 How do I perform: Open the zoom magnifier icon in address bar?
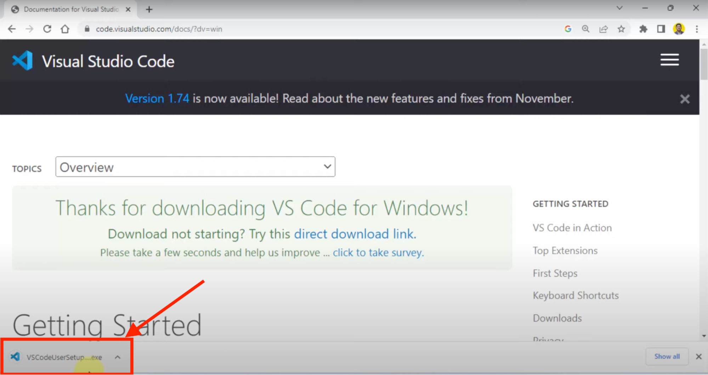point(585,29)
